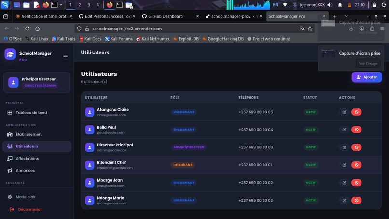Image resolution: width=389 pixels, height=219 pixels.
Task: Click the TÉLÉPHONE column header
Action: point(249,98)
